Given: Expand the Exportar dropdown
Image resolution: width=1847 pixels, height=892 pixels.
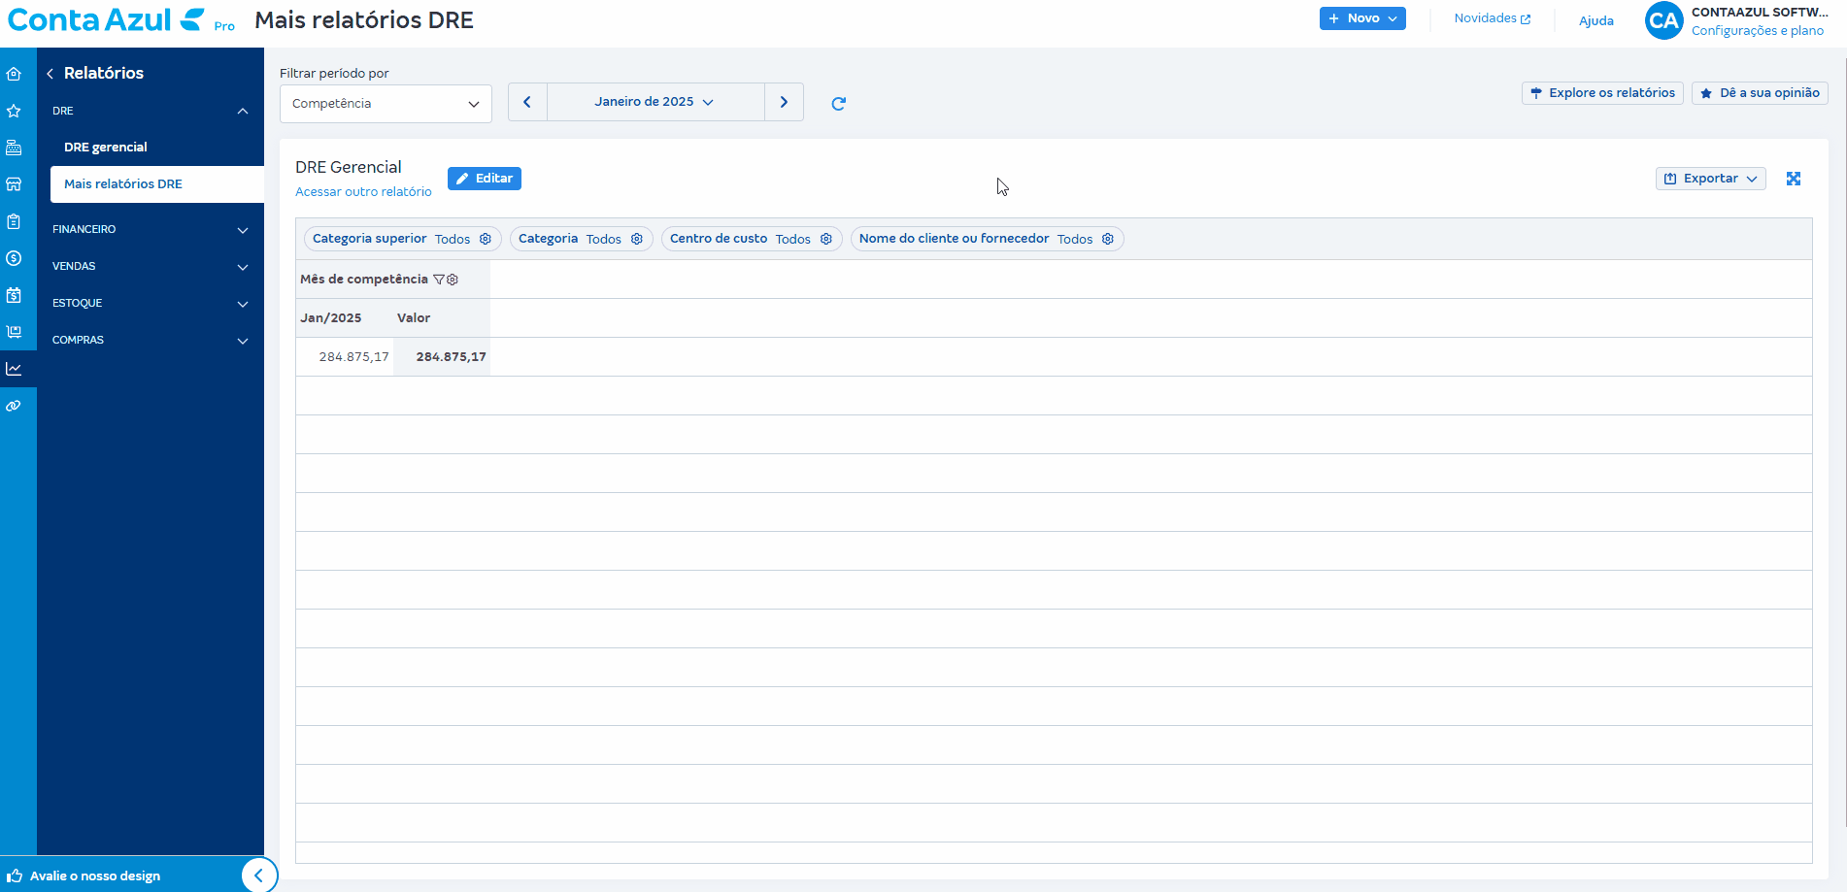Looking at the screenshot, I should pyautogui.click(x=1710, y=179).
